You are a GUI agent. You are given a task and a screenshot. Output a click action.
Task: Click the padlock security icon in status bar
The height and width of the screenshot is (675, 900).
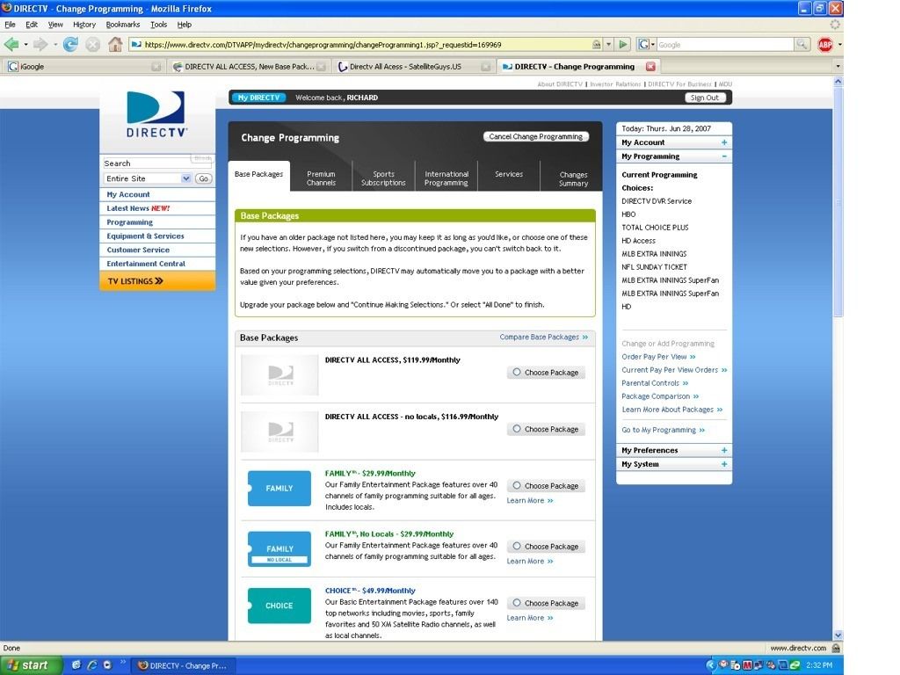[x=837, y=648]
